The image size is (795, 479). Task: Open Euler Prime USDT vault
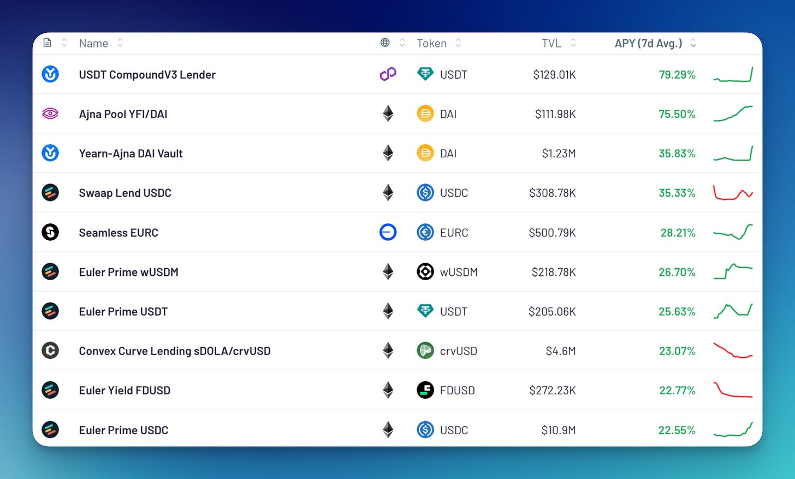[123, 311]
